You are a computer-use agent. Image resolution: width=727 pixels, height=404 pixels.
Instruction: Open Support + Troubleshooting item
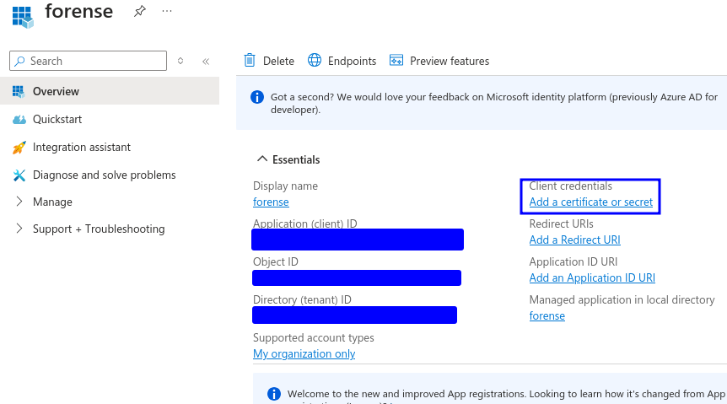point(99,229)
